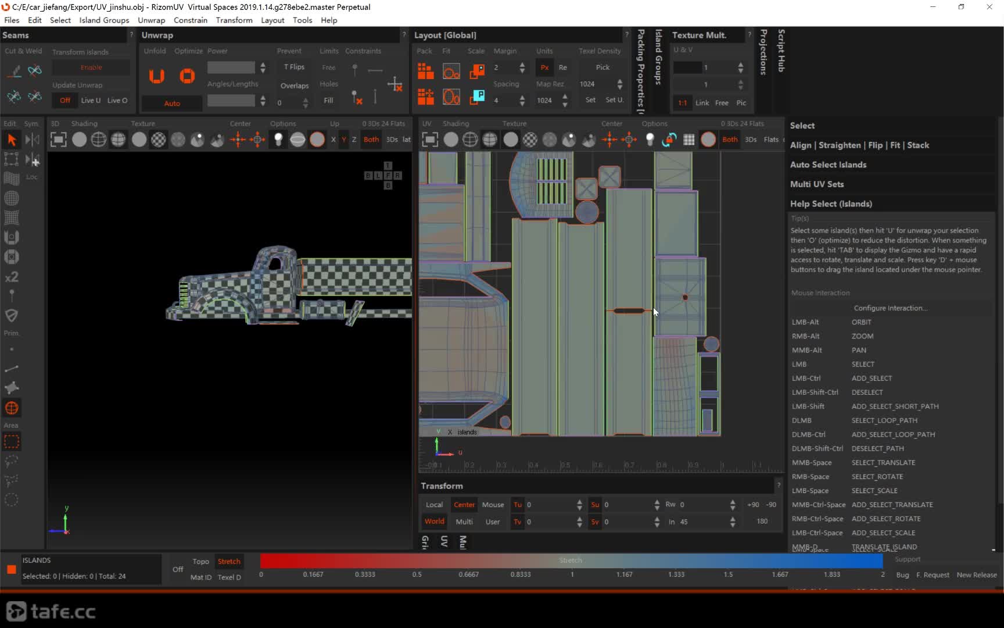Expand the Select panel section
The image size is (1004, 628).
891,126
